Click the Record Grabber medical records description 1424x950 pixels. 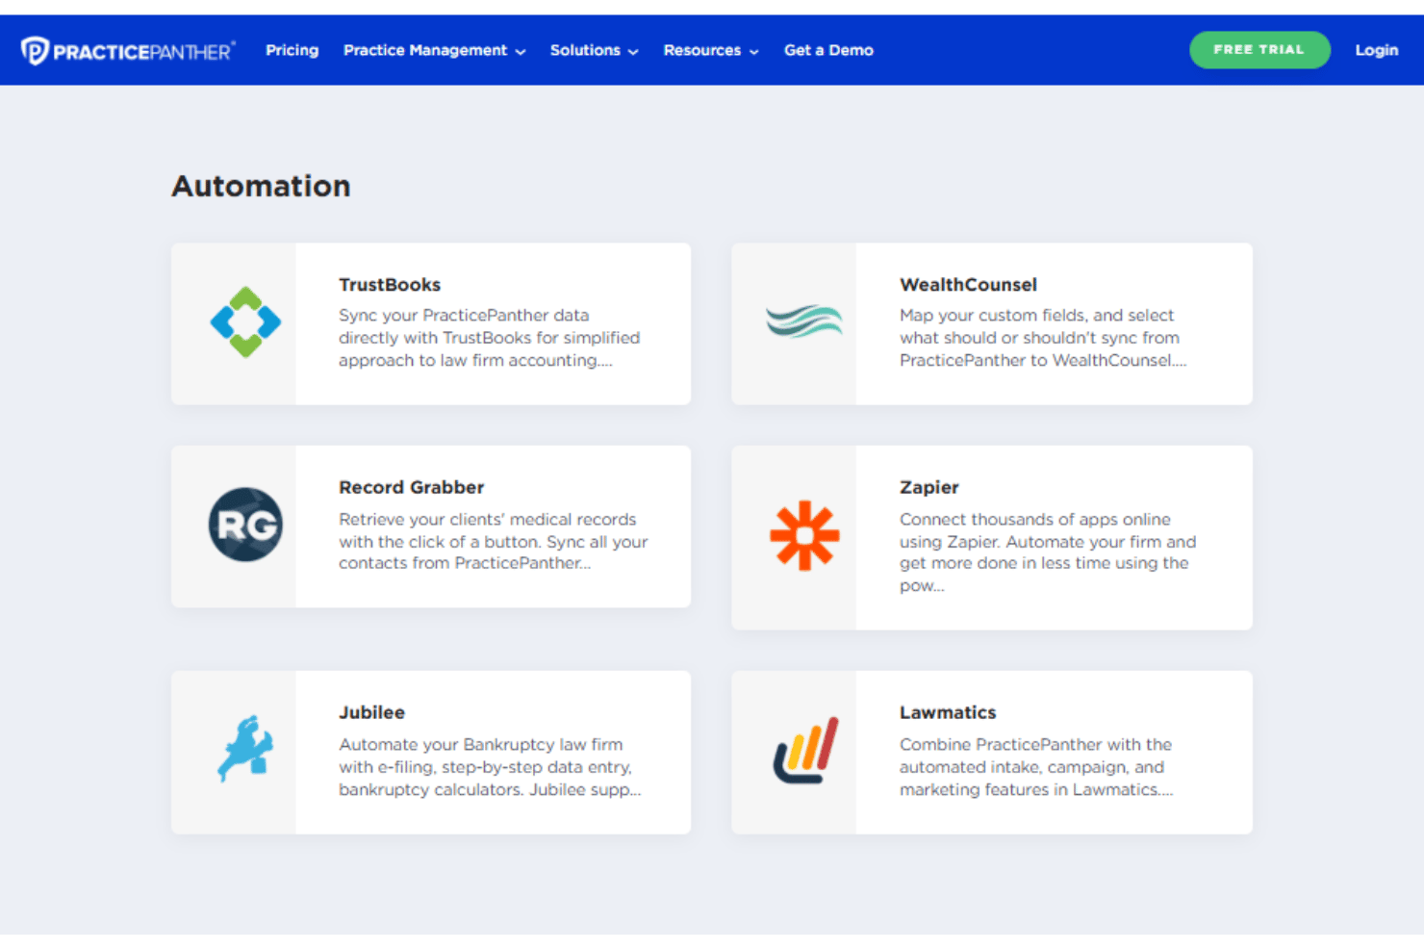[x=493, y=541]
